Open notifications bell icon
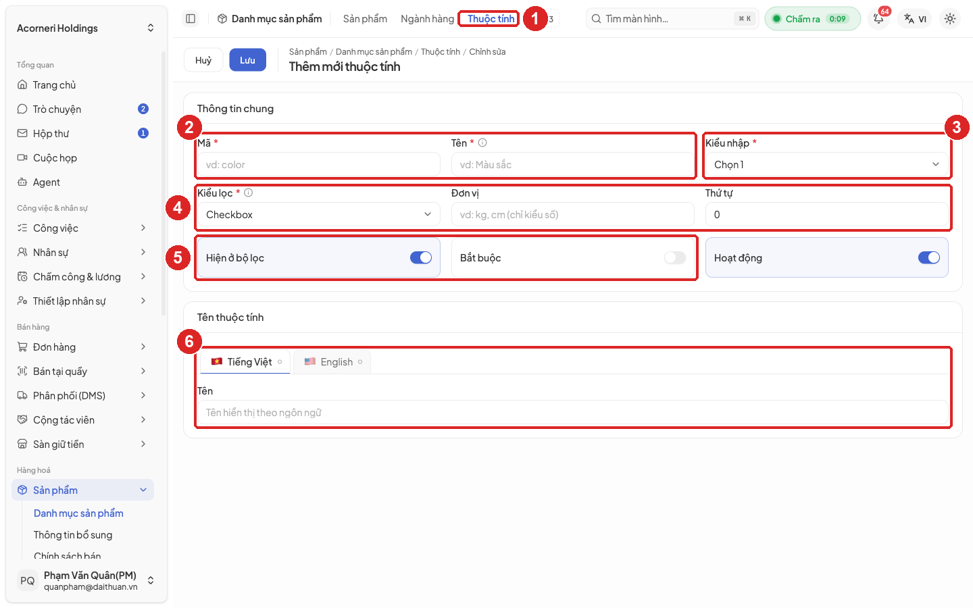This screenshot has height=608, width=973. (x=878, y=19)
